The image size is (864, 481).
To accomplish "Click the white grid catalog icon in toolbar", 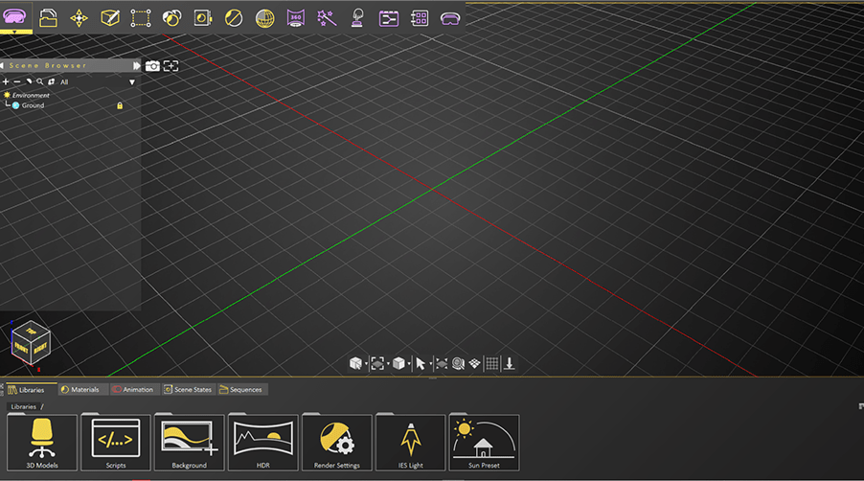I will point(420,18).
